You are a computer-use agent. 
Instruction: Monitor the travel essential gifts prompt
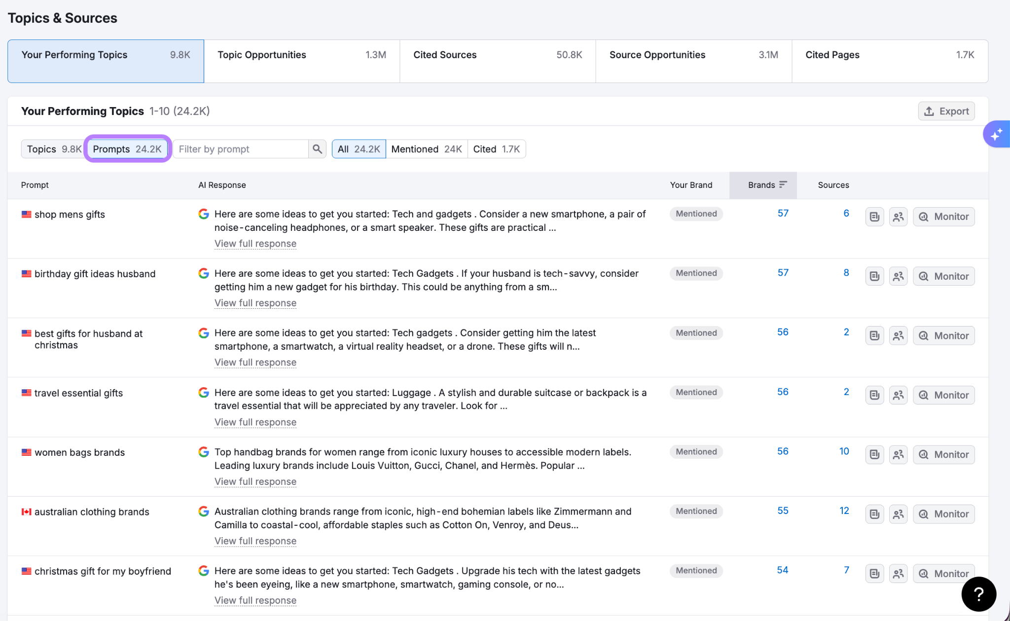tap(944, 395)
